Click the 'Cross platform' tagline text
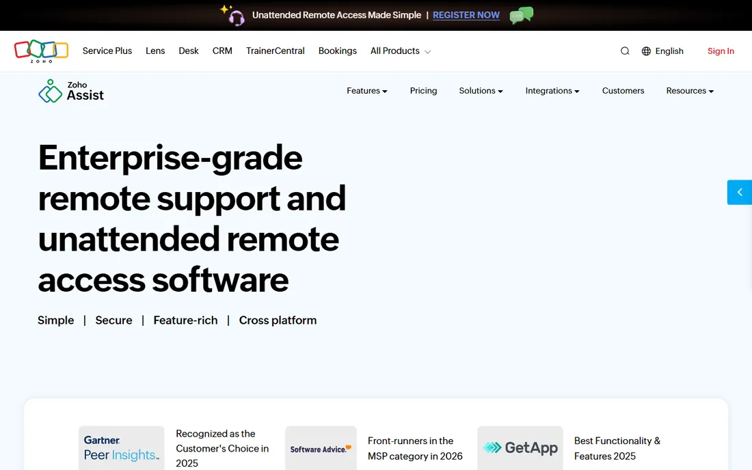 click(x=278, y=320)
